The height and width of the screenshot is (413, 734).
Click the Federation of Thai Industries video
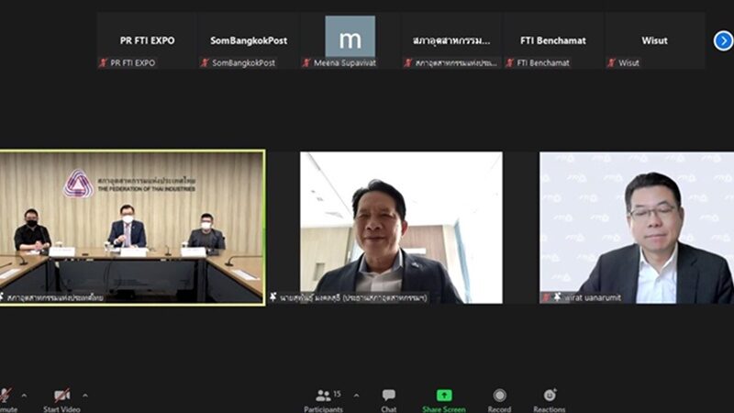pyautogui.click(x=132, y=227)
